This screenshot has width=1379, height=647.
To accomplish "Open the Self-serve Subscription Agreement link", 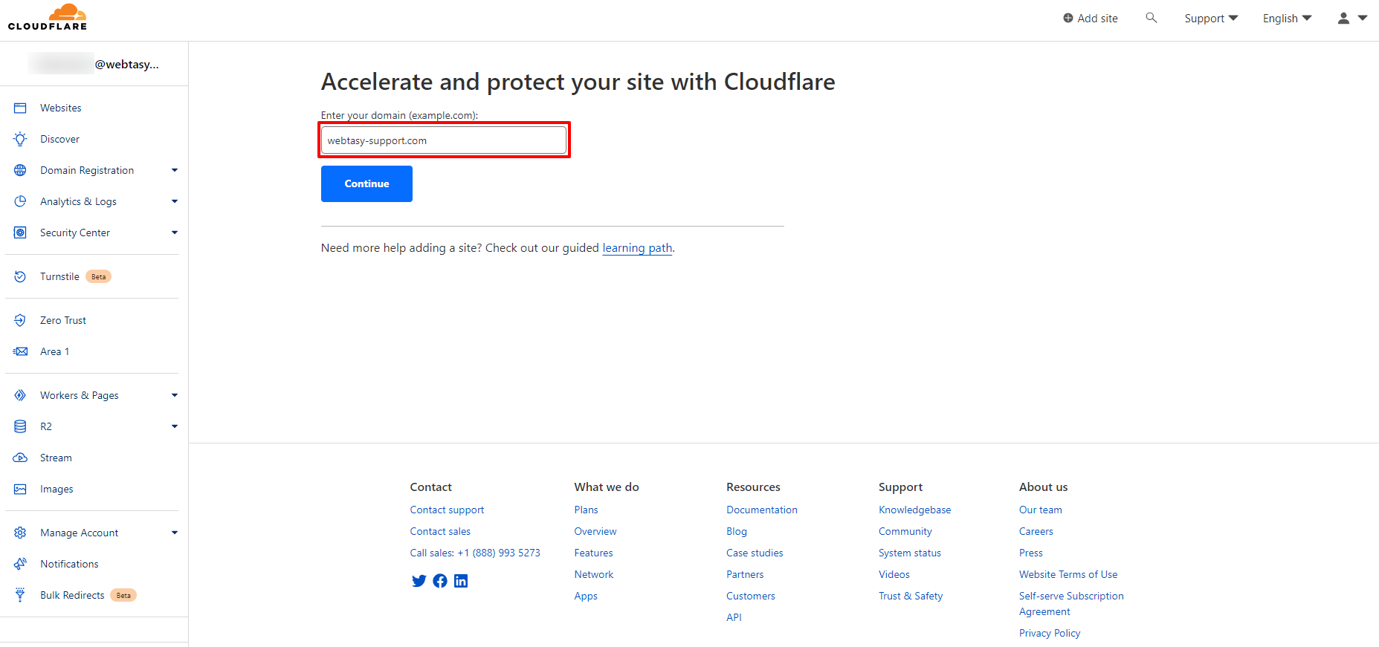I will [1071, 604].
